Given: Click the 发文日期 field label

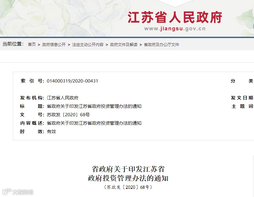Looking at the screenshot, I should point(242,98).
